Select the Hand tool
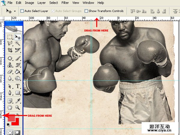Viewport: 180px width, 135px height. (10, 107)
